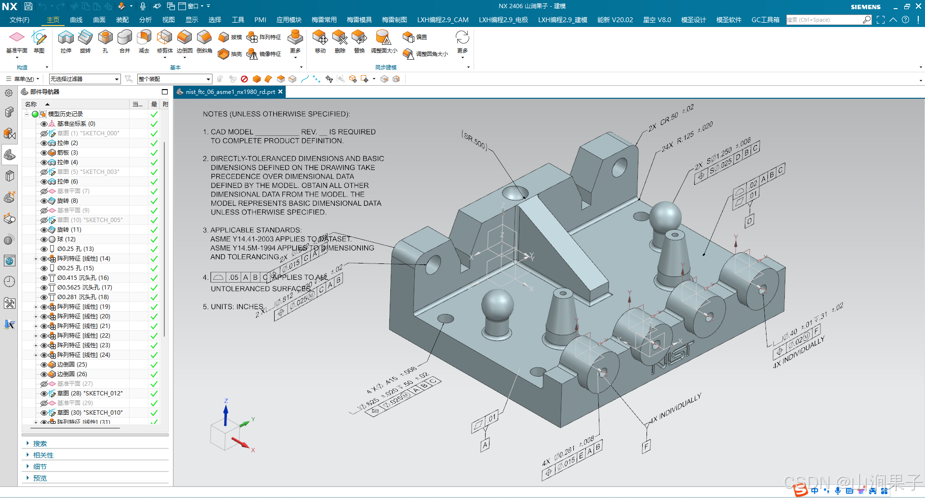Image resolution: width=925 pixels, height=498 pixels.
Task: Click the blue curve selection icon
Action: [x=305, y=79]
